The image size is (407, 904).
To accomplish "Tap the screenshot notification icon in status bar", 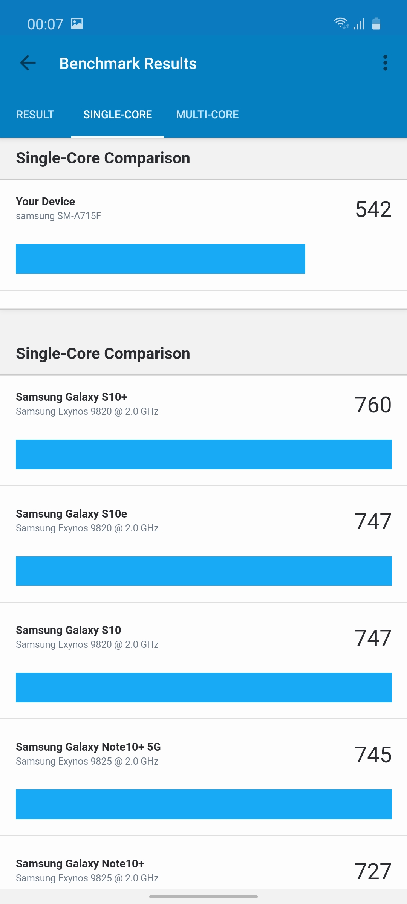I will click(77, 24).
